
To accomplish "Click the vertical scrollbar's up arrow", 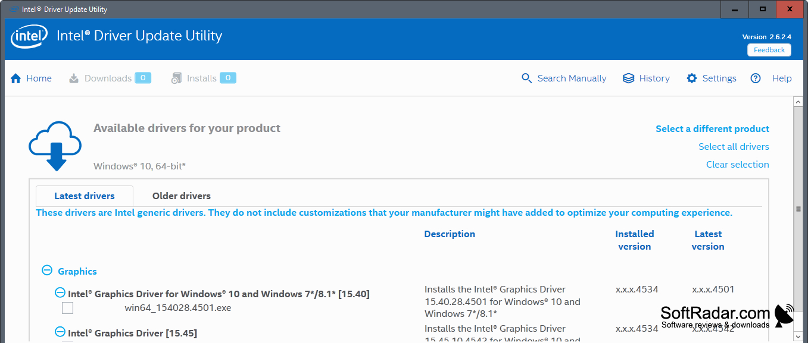I will point(798,102).
